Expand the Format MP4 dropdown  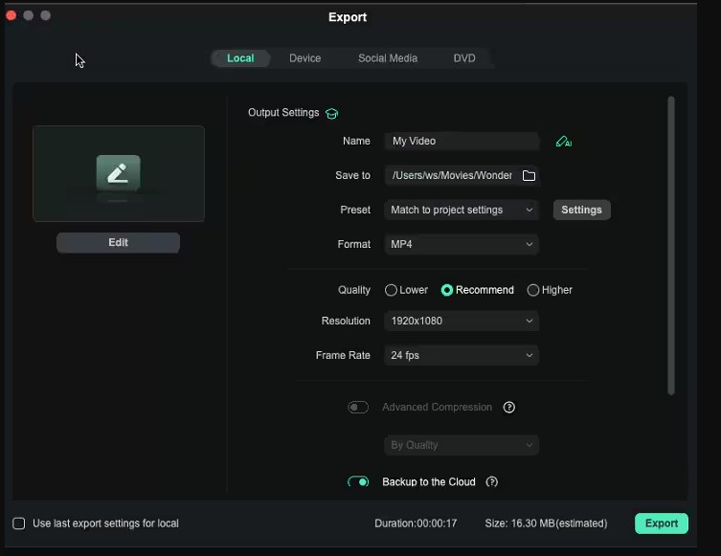tap(462, 244)
